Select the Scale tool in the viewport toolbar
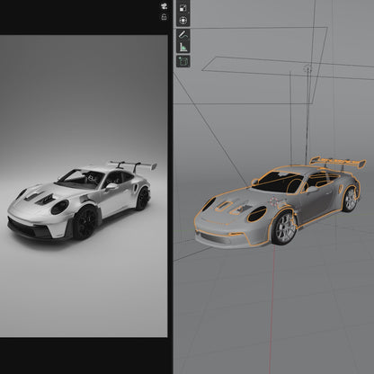The height and width of the screenshot is (374, 374). point(183,8)
